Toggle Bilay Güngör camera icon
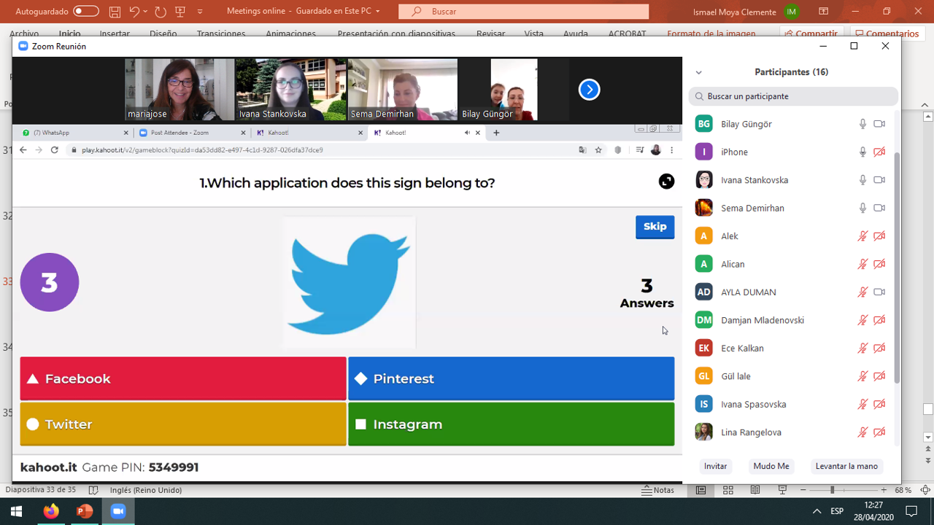The image size is (934, 525). (x=879, y=124)
